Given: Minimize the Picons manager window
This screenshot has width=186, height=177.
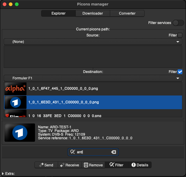Looking at the screenshot, I should 11,4.
